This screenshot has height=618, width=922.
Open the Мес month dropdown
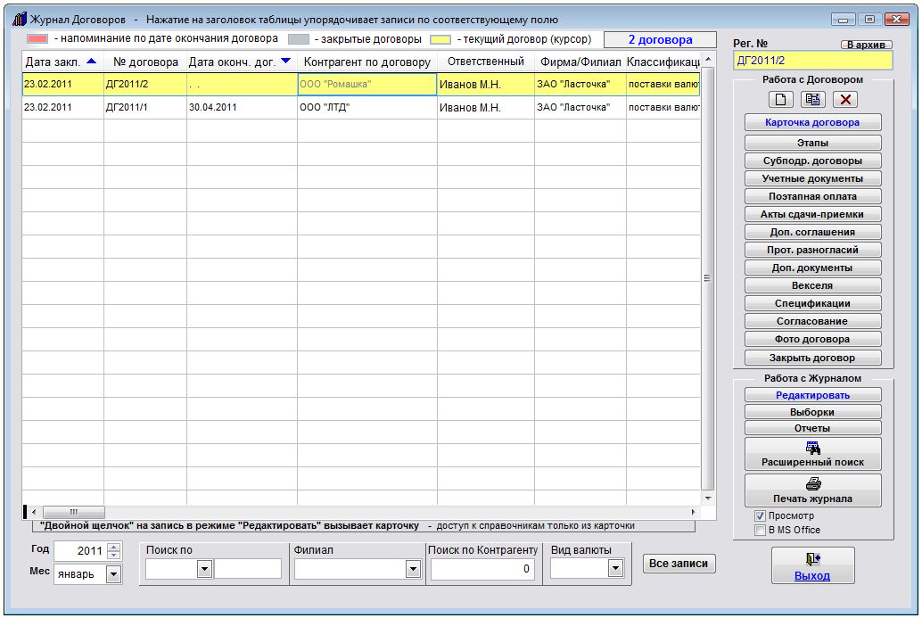113,574
